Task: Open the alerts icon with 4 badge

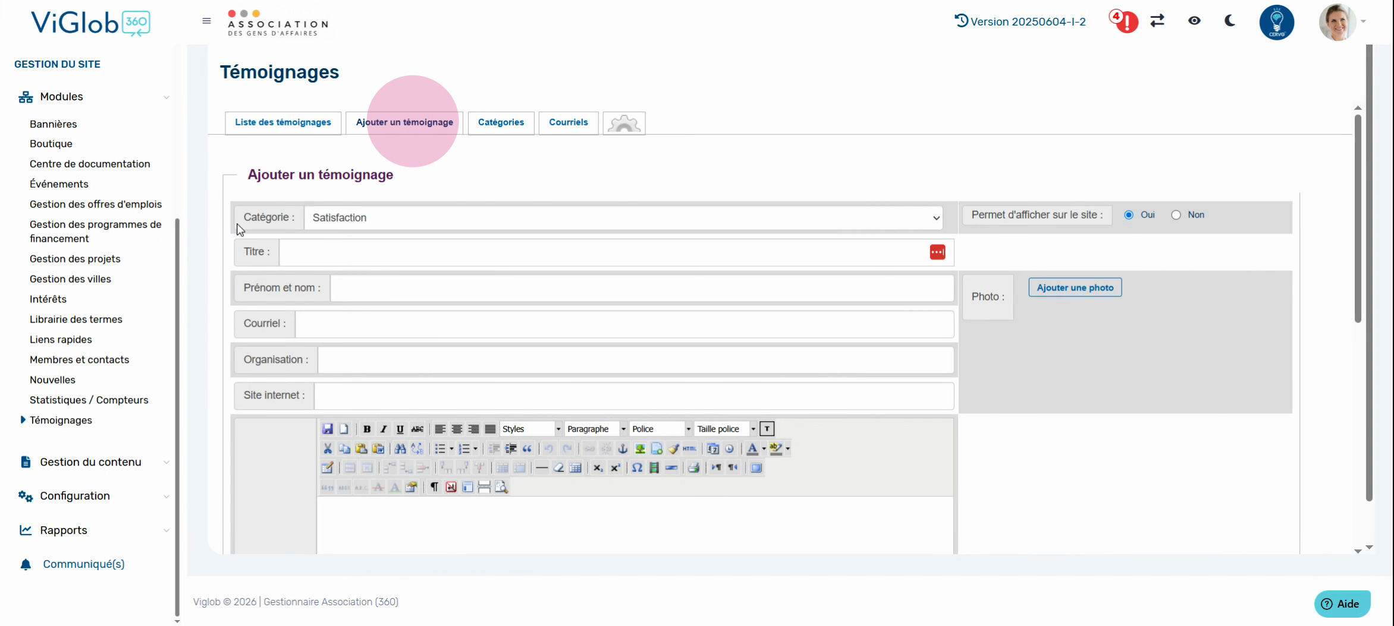Action: click(1123, 21)
